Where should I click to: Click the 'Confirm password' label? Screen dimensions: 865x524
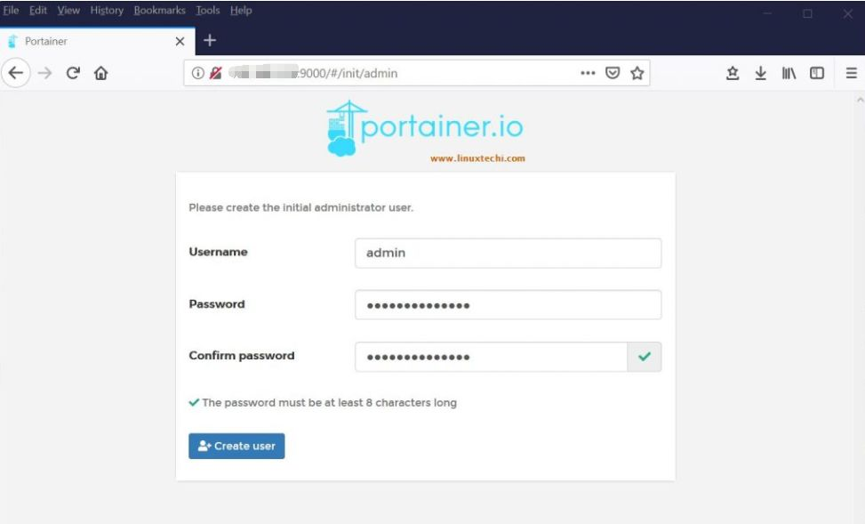(242, 356)
